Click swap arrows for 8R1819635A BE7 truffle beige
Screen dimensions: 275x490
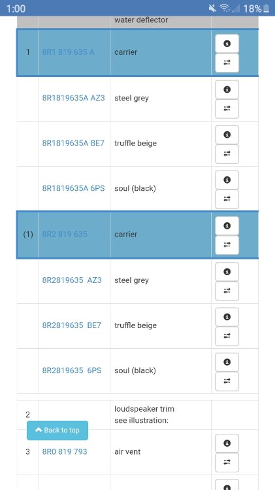pyautogui.click(x=227, y=154)
